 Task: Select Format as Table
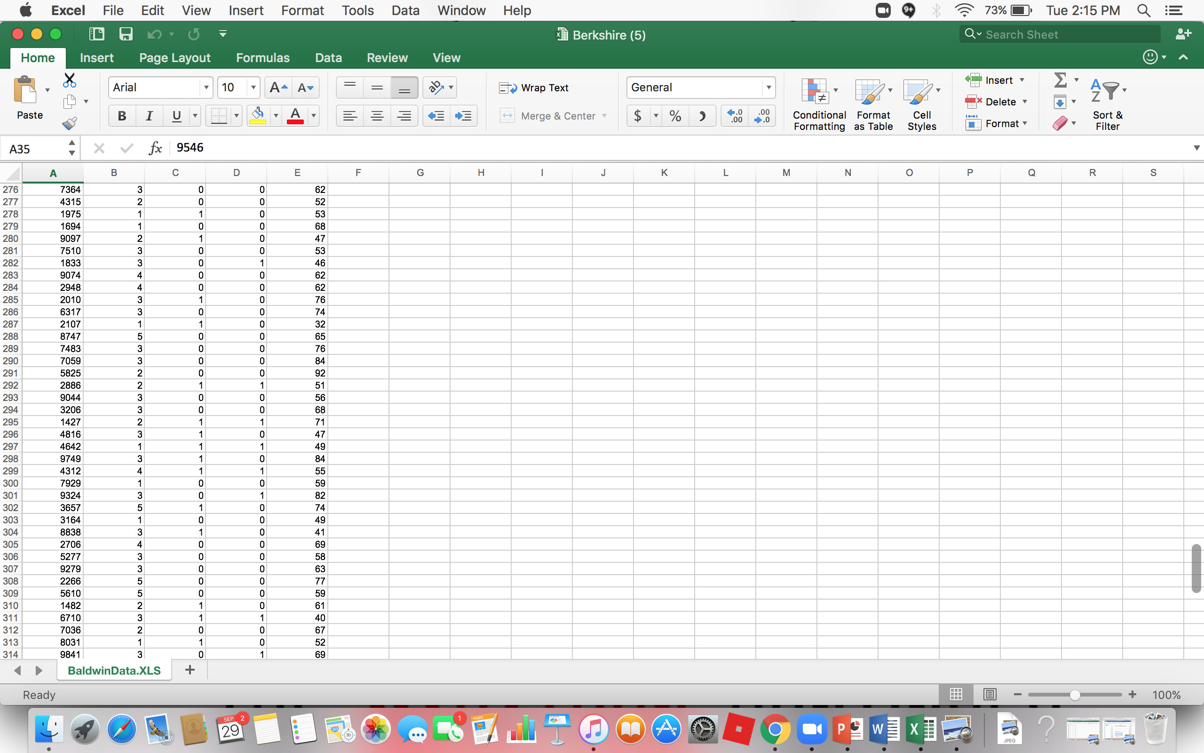tap(872, 103)
